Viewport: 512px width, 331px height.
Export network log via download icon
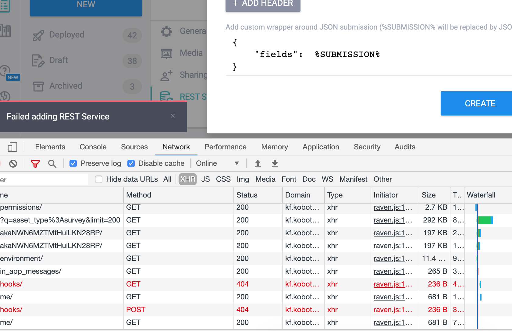point(275,163)
